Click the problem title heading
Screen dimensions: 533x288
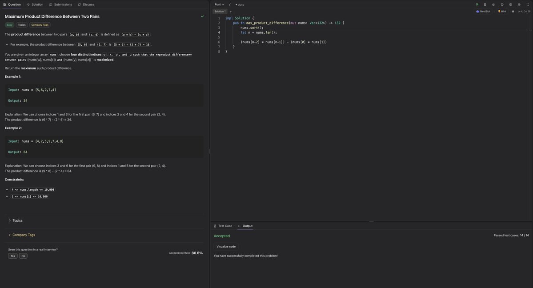point(52,16)
